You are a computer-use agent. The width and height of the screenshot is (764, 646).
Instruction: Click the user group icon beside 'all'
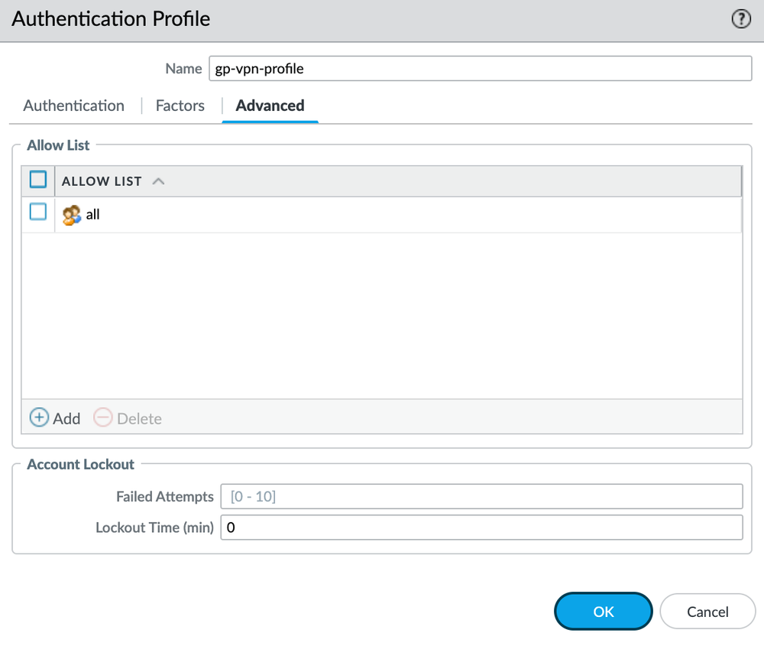click(x=71, y=214)
